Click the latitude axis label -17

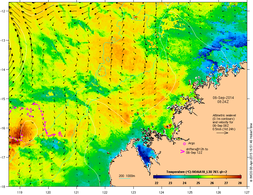tap(3, 157)
